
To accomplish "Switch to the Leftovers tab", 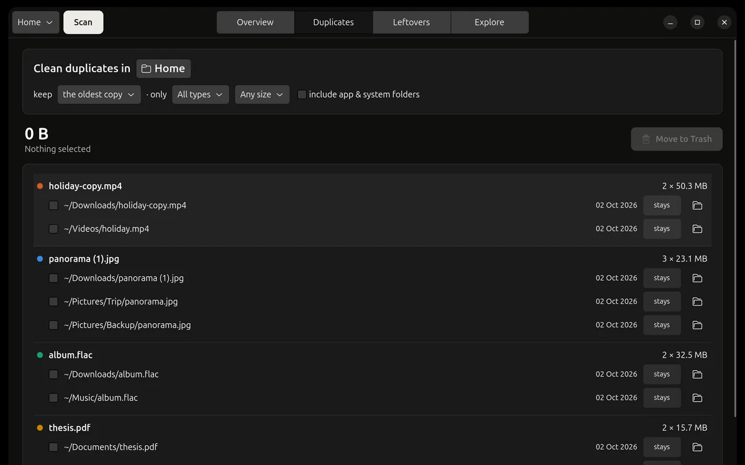I will [x=412, y=22].
